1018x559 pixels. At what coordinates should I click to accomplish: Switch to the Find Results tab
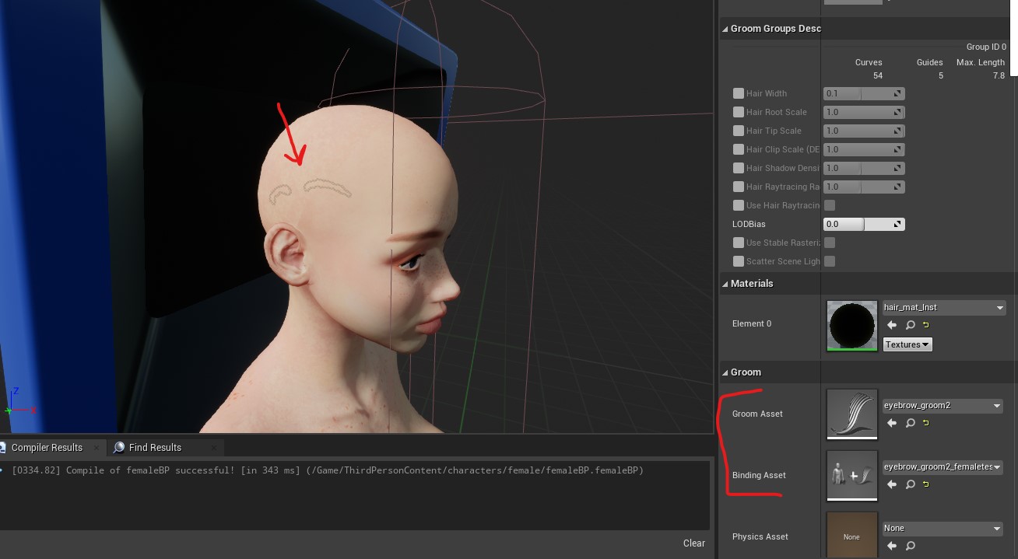coord(155,448)
